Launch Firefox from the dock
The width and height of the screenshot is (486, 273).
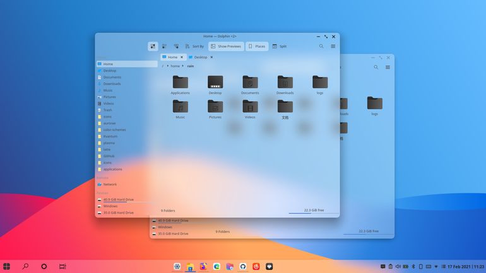coord(203,267)
